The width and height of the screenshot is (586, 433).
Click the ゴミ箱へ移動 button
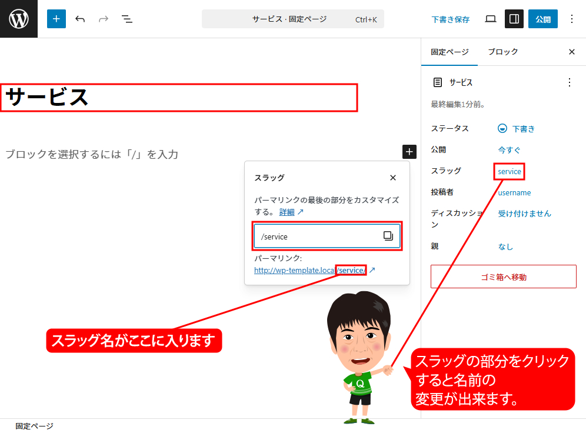(503, 277)
